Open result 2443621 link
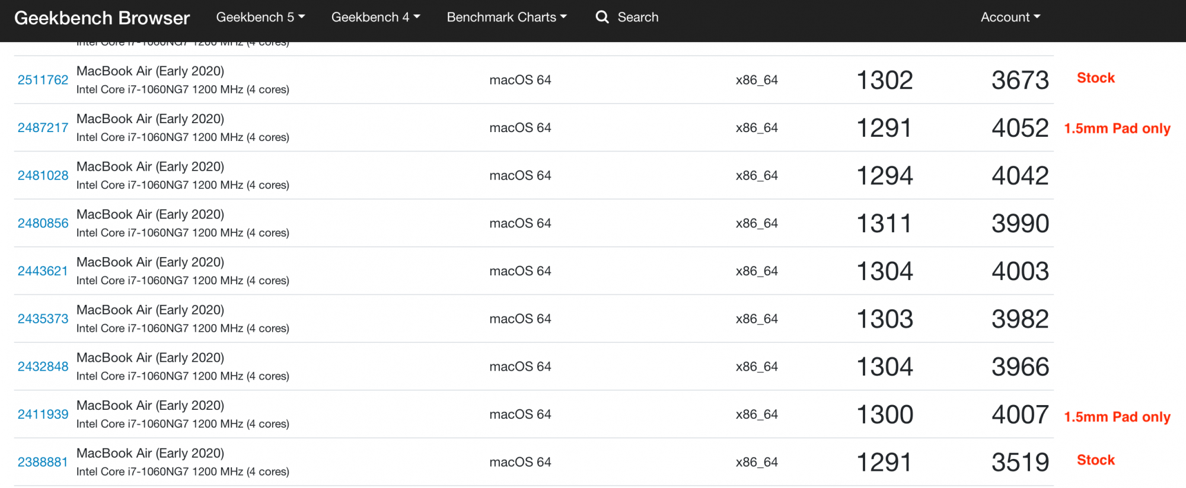This screenshot has width=1186, height=488. point(43,271)
